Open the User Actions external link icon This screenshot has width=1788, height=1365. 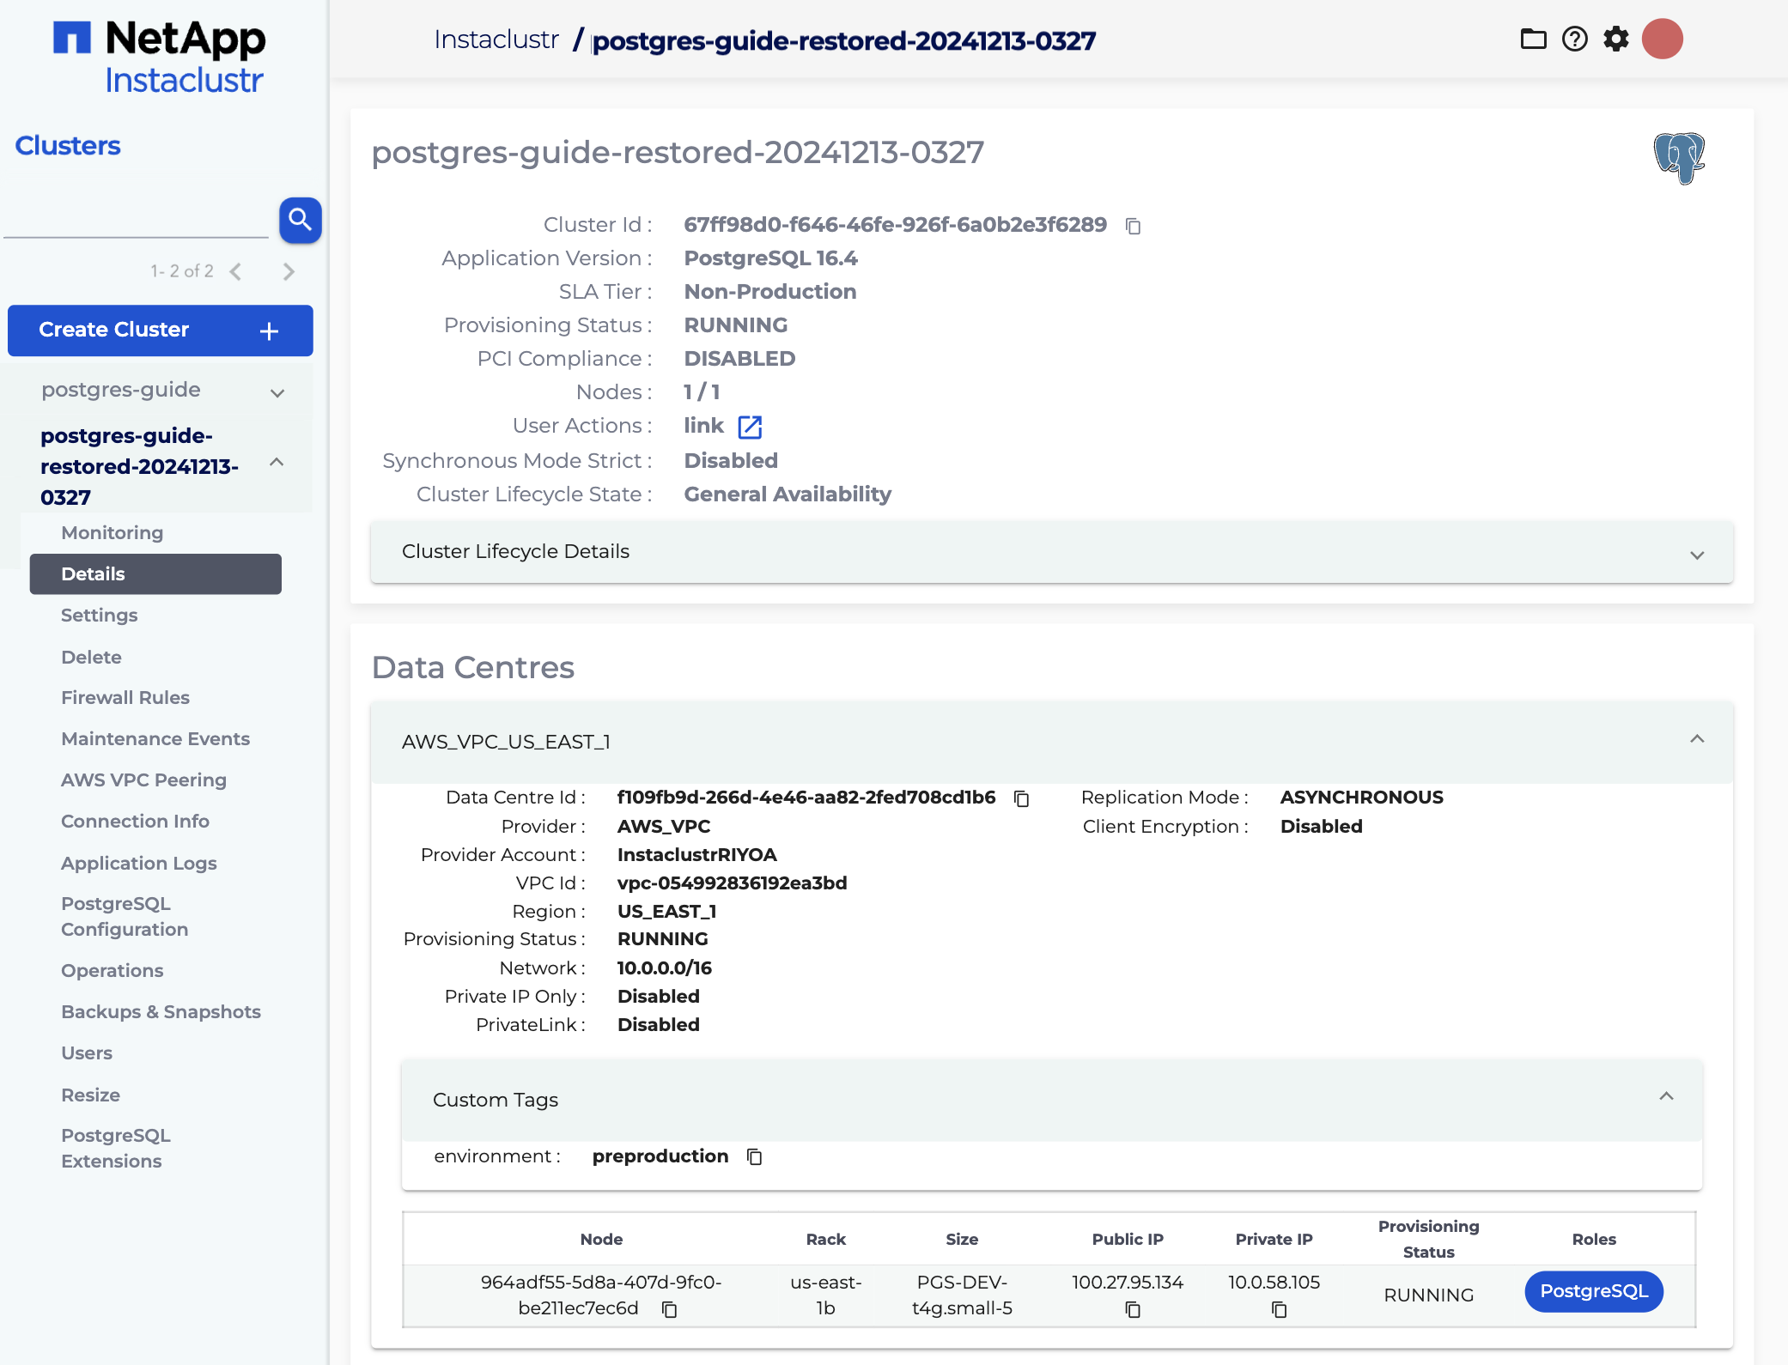pos(750,427)
